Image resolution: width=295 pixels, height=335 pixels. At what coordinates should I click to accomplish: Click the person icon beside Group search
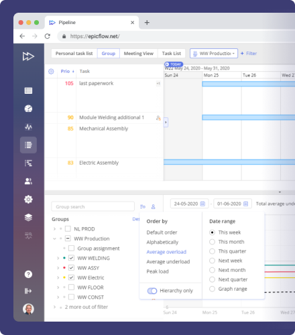153,206
